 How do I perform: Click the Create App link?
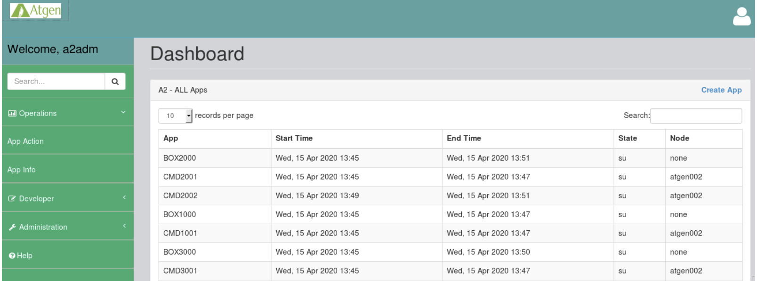tap(721, 90)
